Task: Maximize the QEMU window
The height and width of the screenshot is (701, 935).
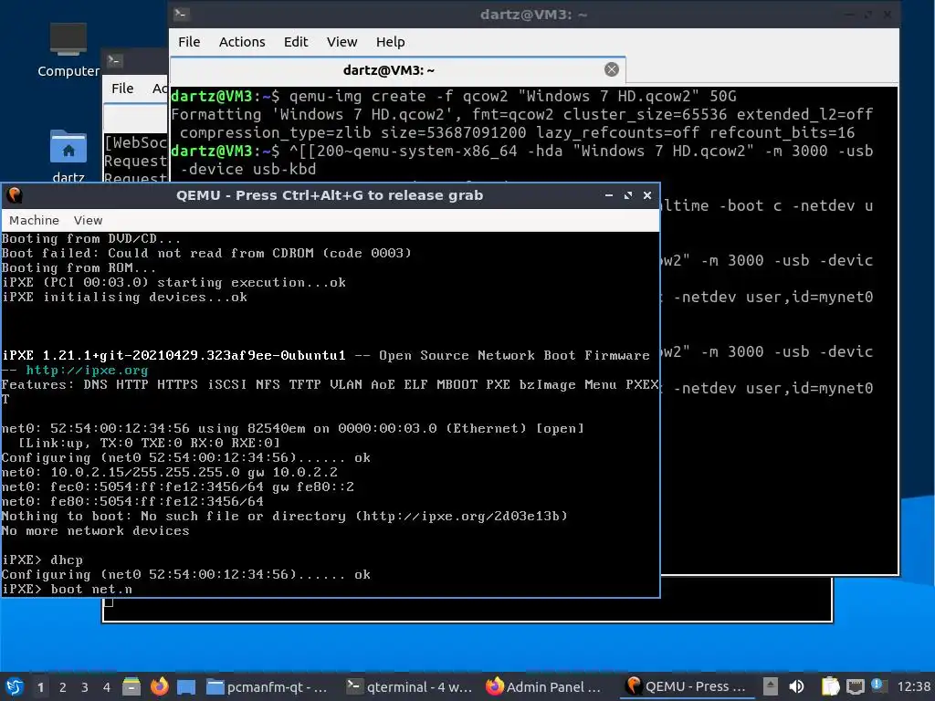Action: point(628,195)
